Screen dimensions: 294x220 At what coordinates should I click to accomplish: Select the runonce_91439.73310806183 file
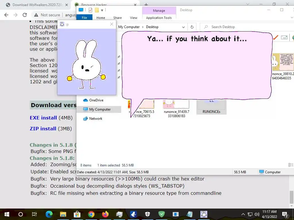click(177, 109)
